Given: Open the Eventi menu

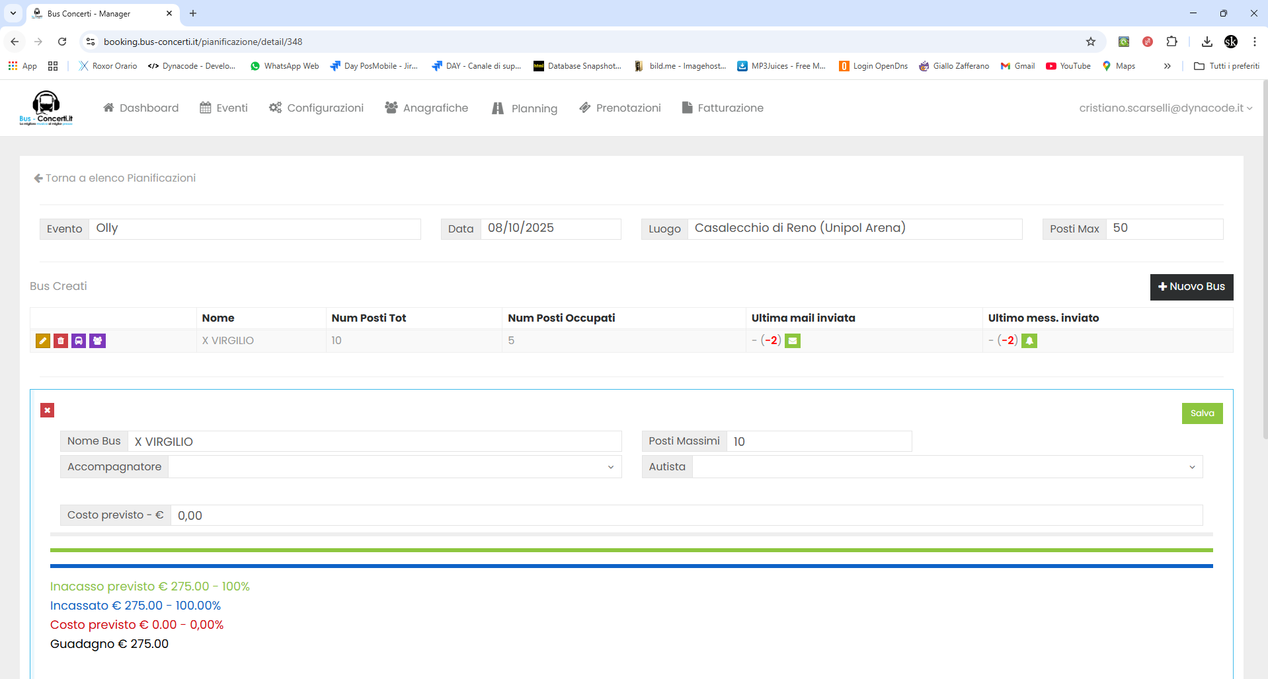Looking at the screenshot, I should pos(224,108).
